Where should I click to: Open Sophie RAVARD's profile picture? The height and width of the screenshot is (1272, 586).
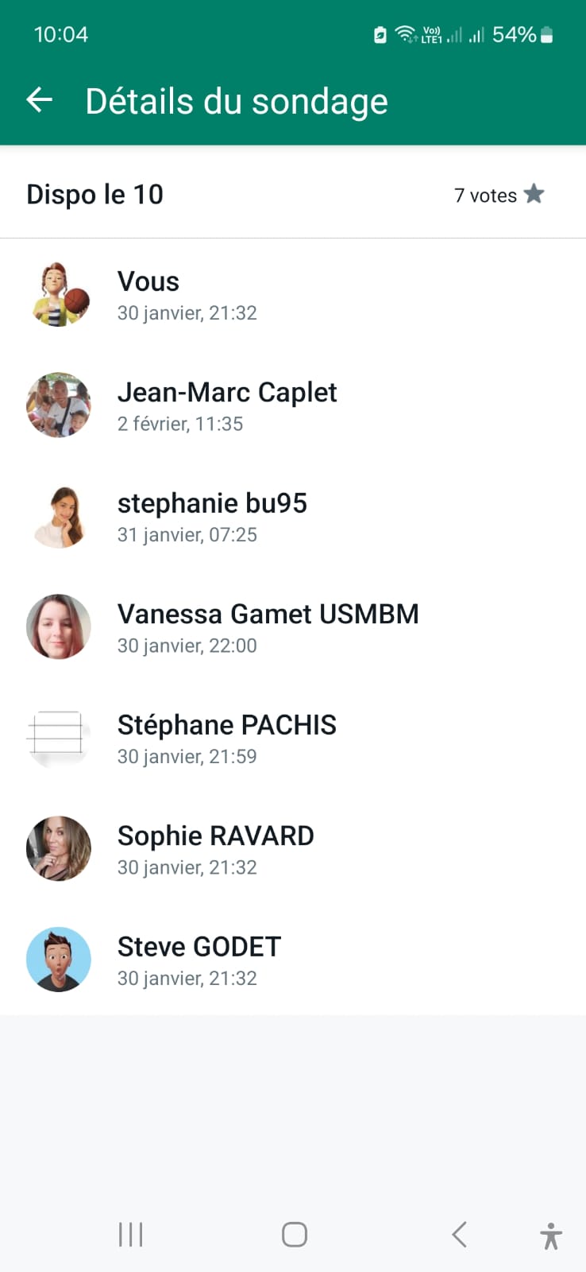coord(59,848)
